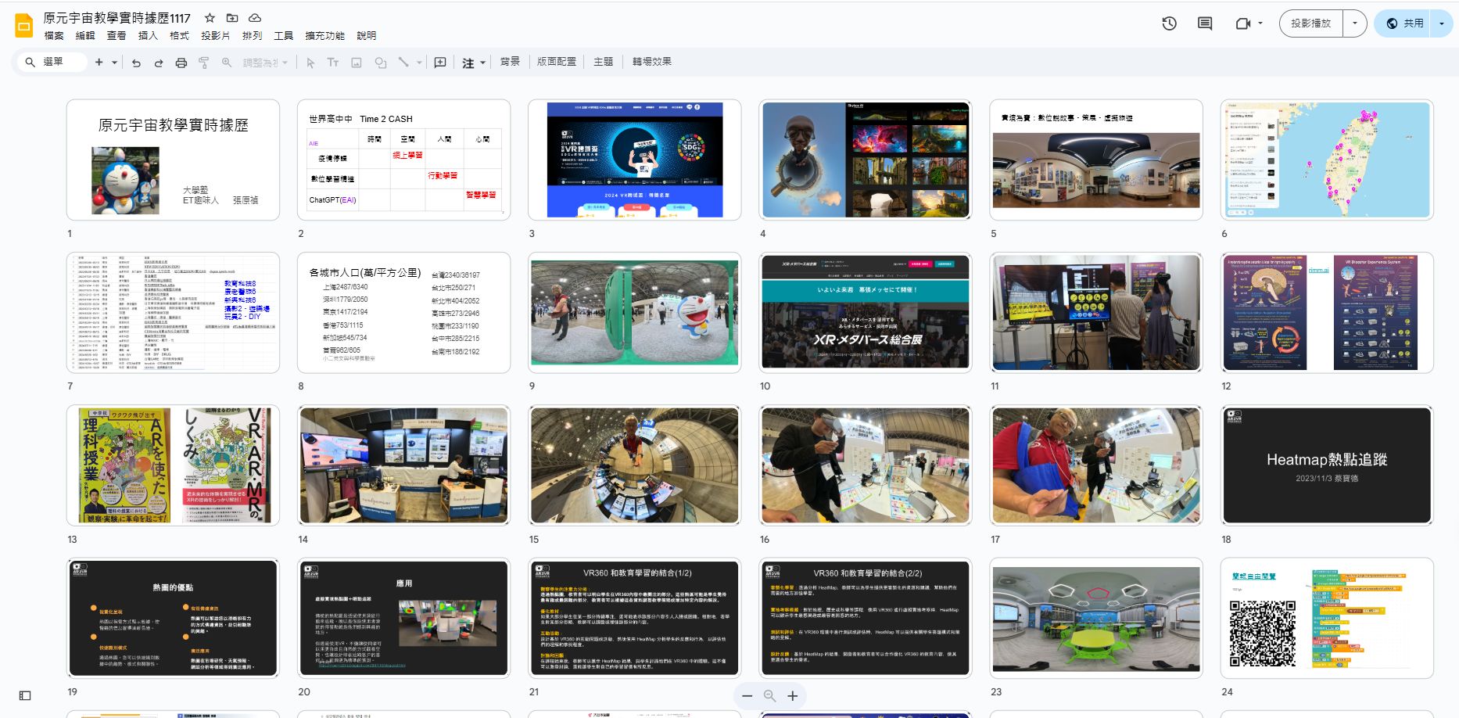Screen dimensions: 1459x718
Task: Open the 主題 theme panel
Action: tap(604, 62)
